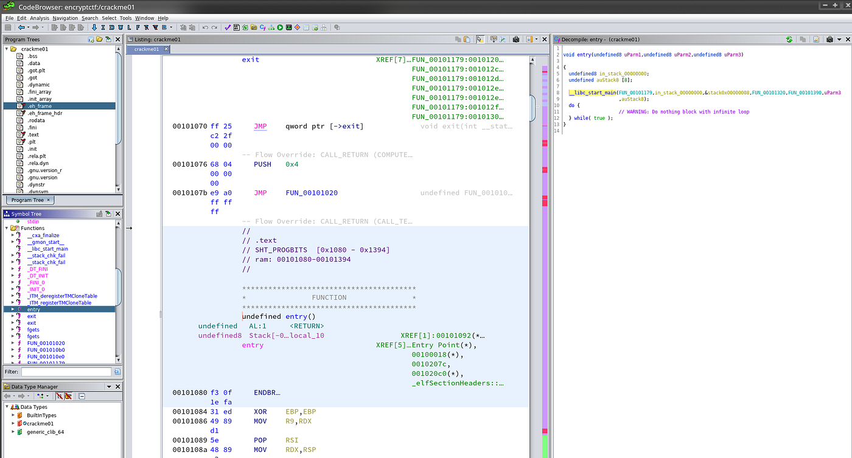Take a snapshot of the Listing view
The image size is (852, 458).
pos(516,40)
